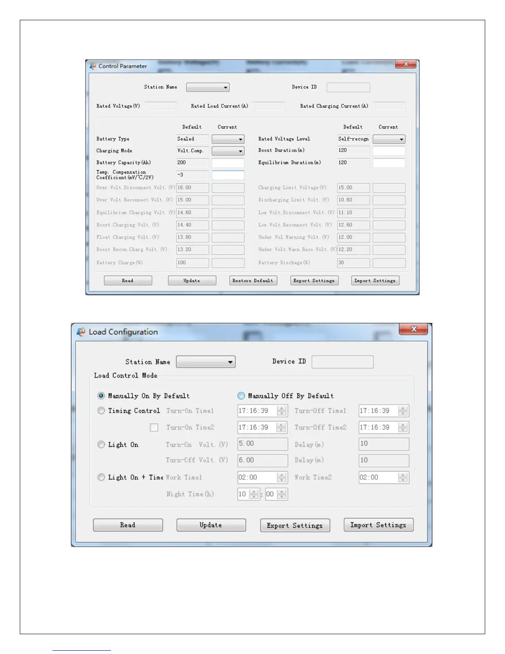
Task: Tick the Turn-On Time2 checkbox
Action: pyautogui.click(x=154, y=427)
